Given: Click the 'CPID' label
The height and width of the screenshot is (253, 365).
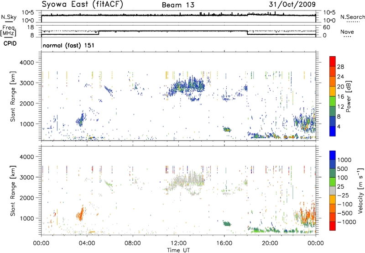Looking at the screenshot, I should 10,43.
